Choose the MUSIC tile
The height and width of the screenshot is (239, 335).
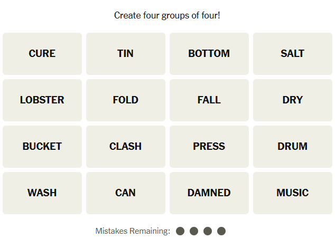point(293,193)
